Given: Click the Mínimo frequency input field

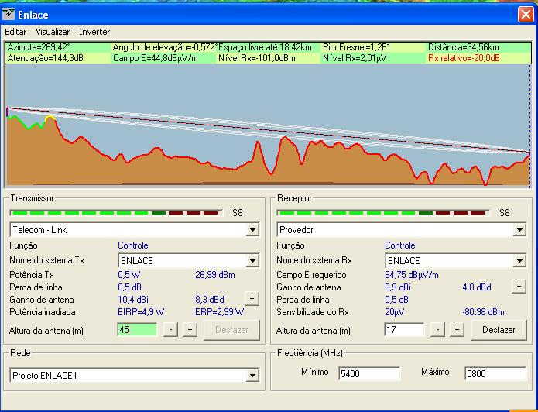Looking at the screenshot, I should coord(368,373).
